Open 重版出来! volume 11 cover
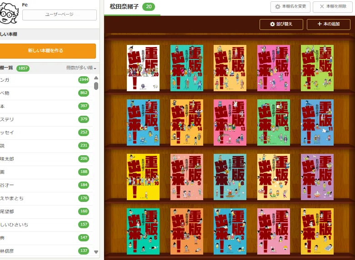355x260 pixels. pos(317,123)
